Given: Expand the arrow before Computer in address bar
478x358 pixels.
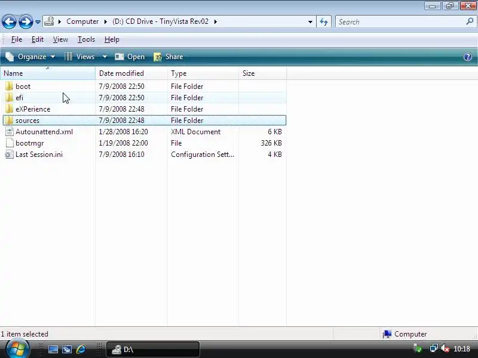Looking at the screenshot, I should pyautogui.click(x=60, y=21).
